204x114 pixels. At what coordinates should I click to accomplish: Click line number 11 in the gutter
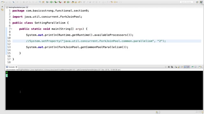point(9,41)
